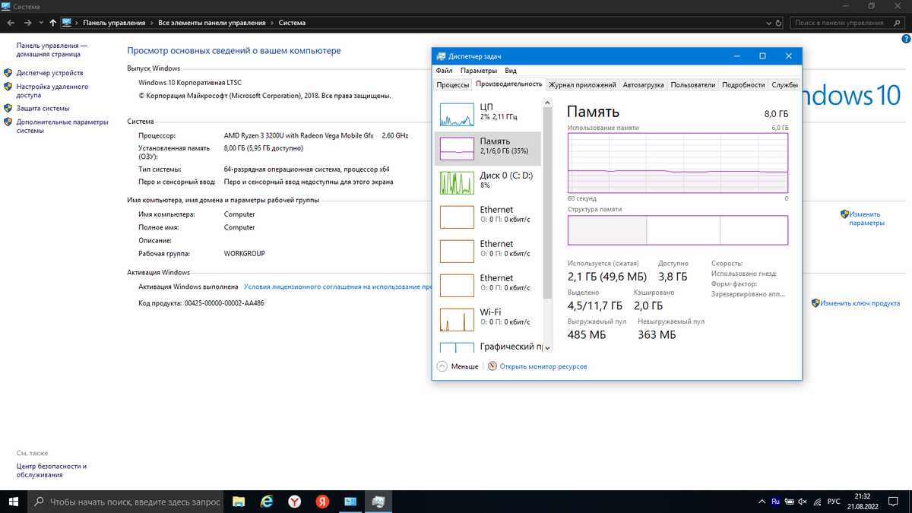Screen dimensions: 912x513
Task: Open recent locations dropdown arrow
Action: 41,23
